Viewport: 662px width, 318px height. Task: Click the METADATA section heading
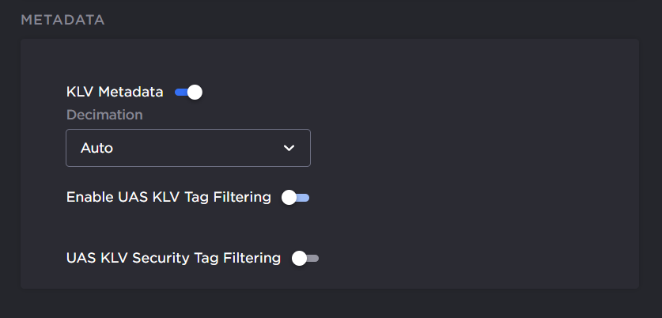pyautogui.click(x=62, y=20)
